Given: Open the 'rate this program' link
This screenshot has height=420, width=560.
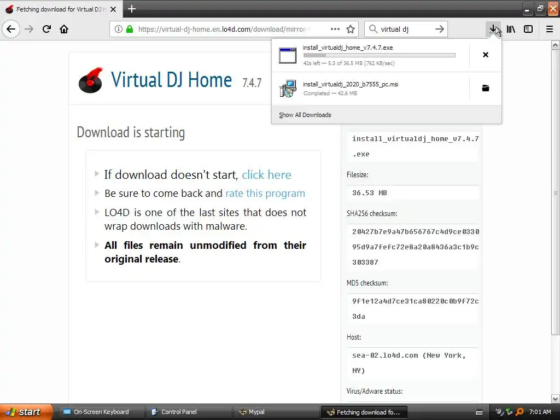Looking at the screenshot, I should 265,193.
